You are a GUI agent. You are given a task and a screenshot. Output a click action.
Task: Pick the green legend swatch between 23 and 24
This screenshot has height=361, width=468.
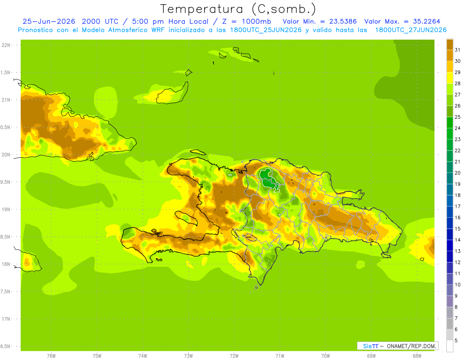(450, 134)
